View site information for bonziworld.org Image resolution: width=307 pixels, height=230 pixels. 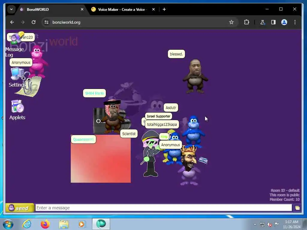coord(46,22)
